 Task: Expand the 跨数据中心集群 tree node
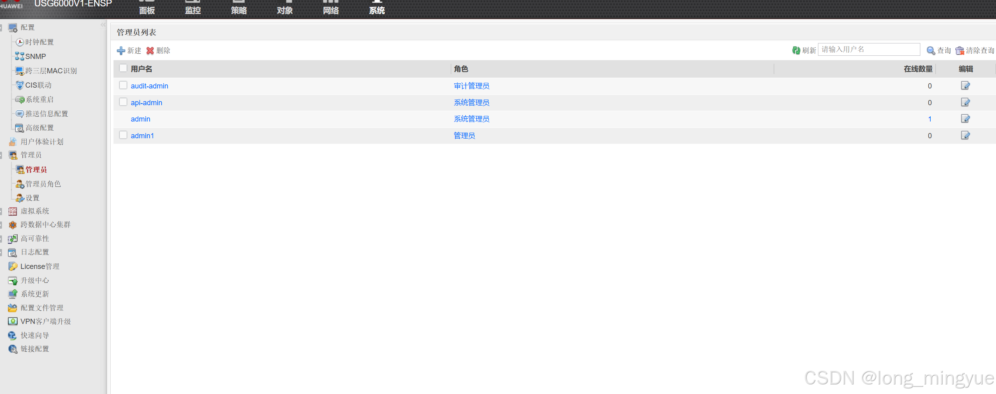point(1,225)
